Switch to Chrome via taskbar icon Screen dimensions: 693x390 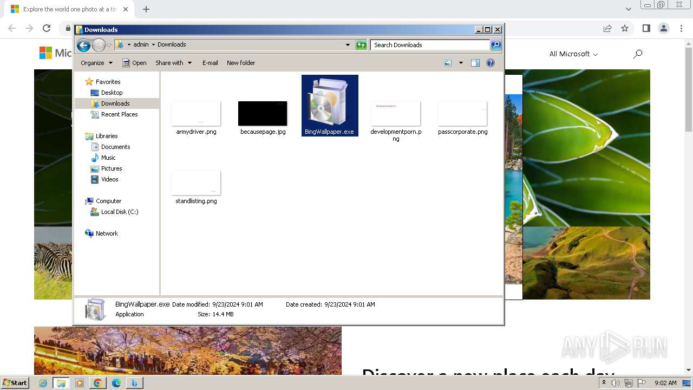(97, 383)
